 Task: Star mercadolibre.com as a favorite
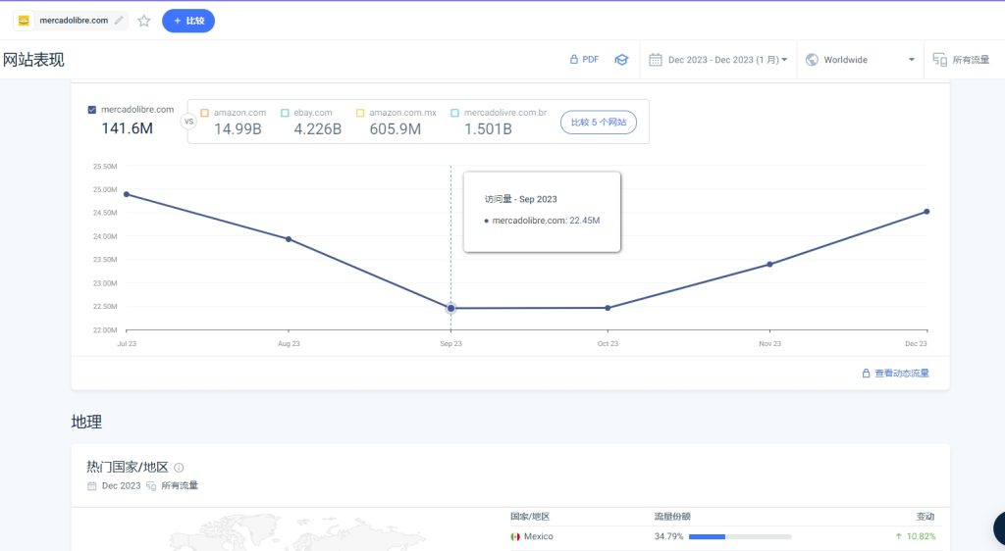(144, 21)
